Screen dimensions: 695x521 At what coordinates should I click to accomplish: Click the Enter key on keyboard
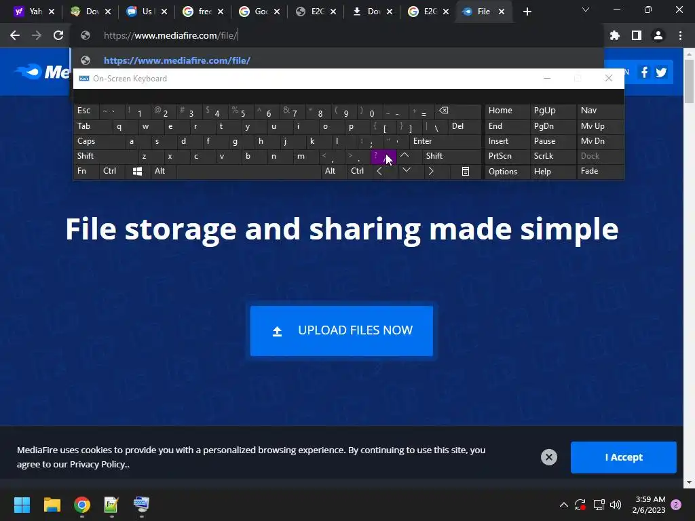click(x=445, y=141)
